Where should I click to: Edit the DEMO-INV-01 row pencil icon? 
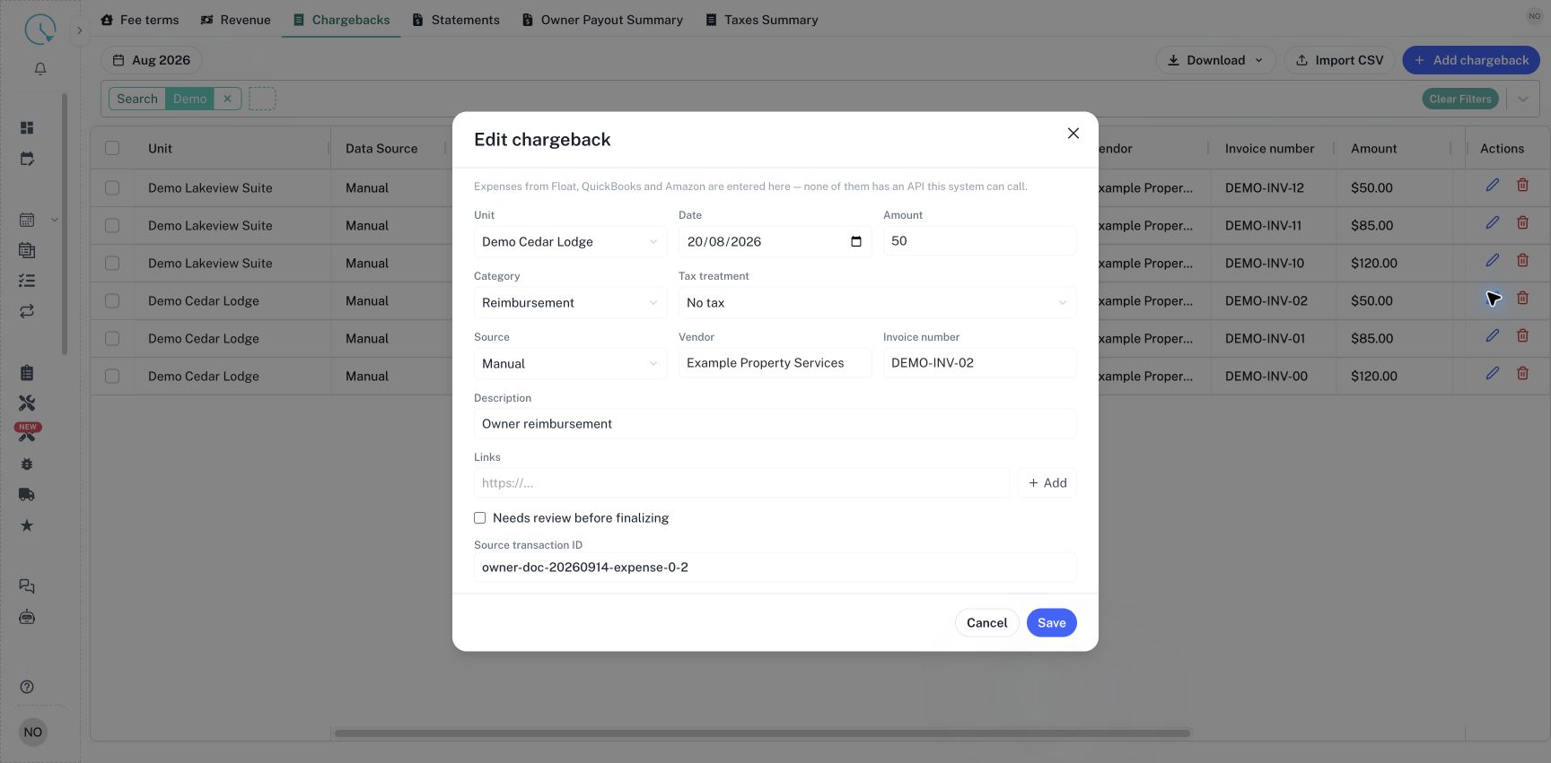tap(1493, 335)
